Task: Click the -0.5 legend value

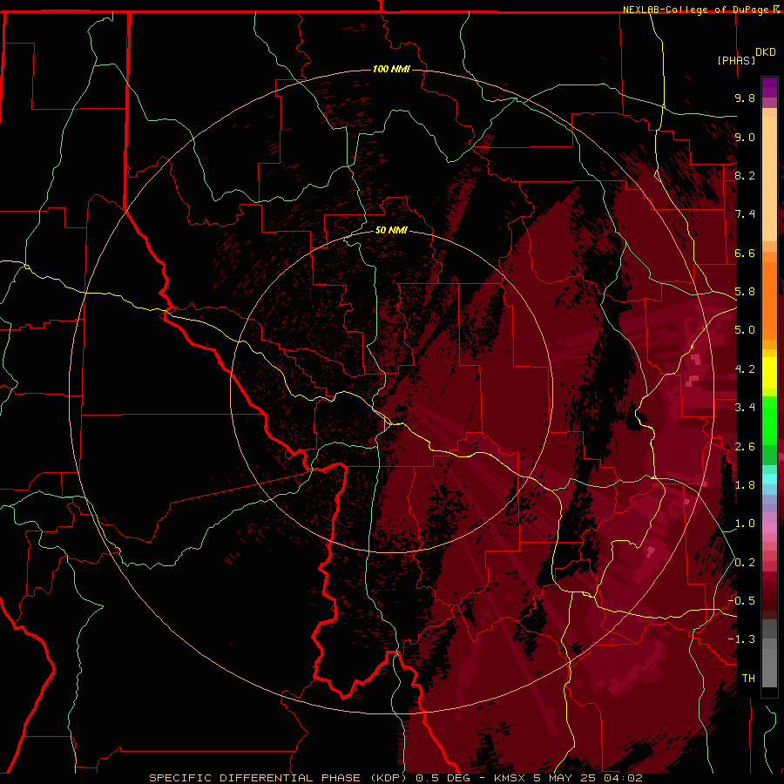Action: [x=742, y=600]
